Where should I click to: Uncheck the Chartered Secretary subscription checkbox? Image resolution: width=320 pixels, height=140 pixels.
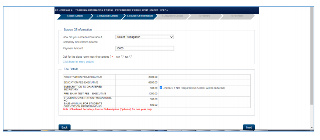click(x=161, y=88)
